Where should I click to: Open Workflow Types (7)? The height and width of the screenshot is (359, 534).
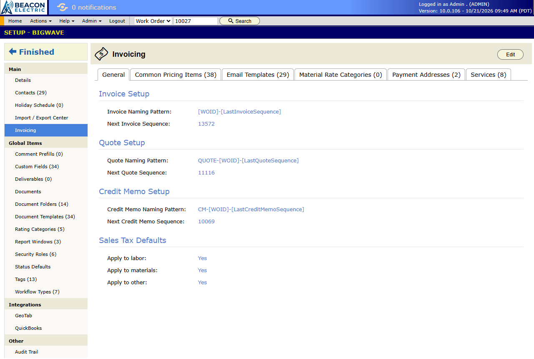coord(46,292)
